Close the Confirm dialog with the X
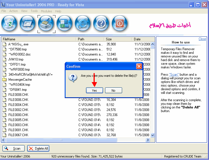The image size is (209, 160). pos(139,66)
